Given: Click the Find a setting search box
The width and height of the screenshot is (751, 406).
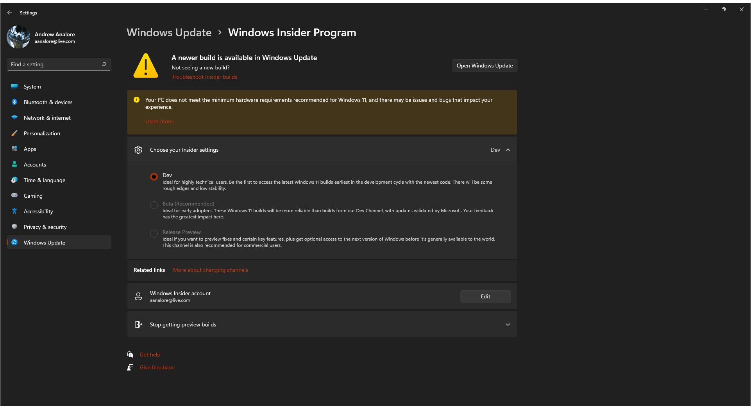Looking at the screenshot, I should [x=59, y=64].
